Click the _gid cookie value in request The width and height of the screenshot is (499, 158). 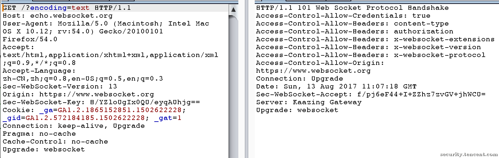pyautogui.click(x=85, y=118)
